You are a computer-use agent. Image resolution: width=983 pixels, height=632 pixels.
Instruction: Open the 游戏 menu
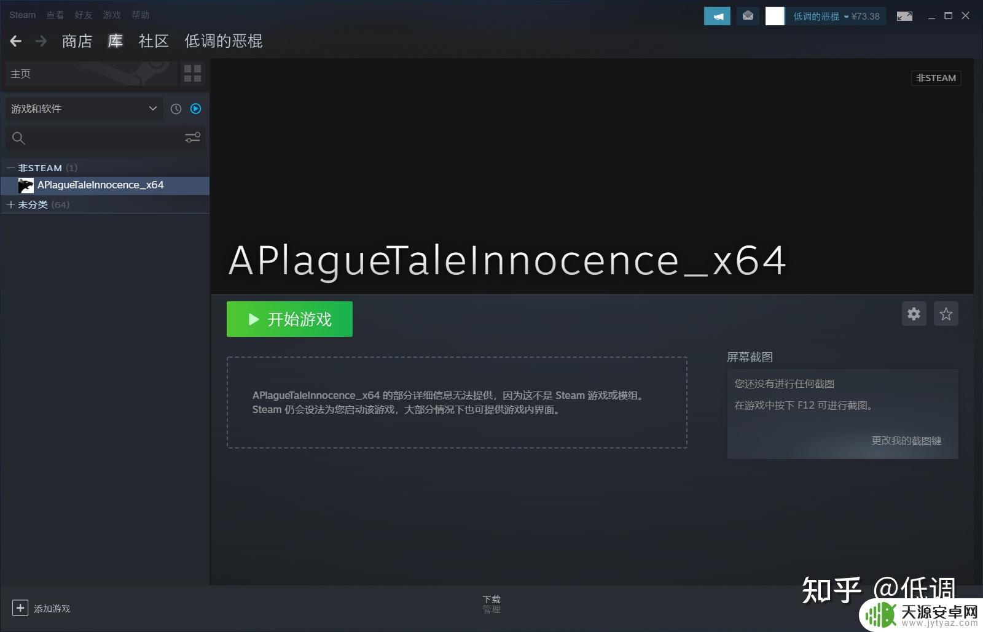(x=112, y=15)
